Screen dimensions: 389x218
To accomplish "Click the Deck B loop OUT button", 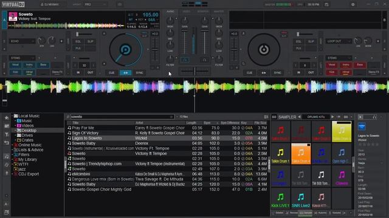I will 311,73.
